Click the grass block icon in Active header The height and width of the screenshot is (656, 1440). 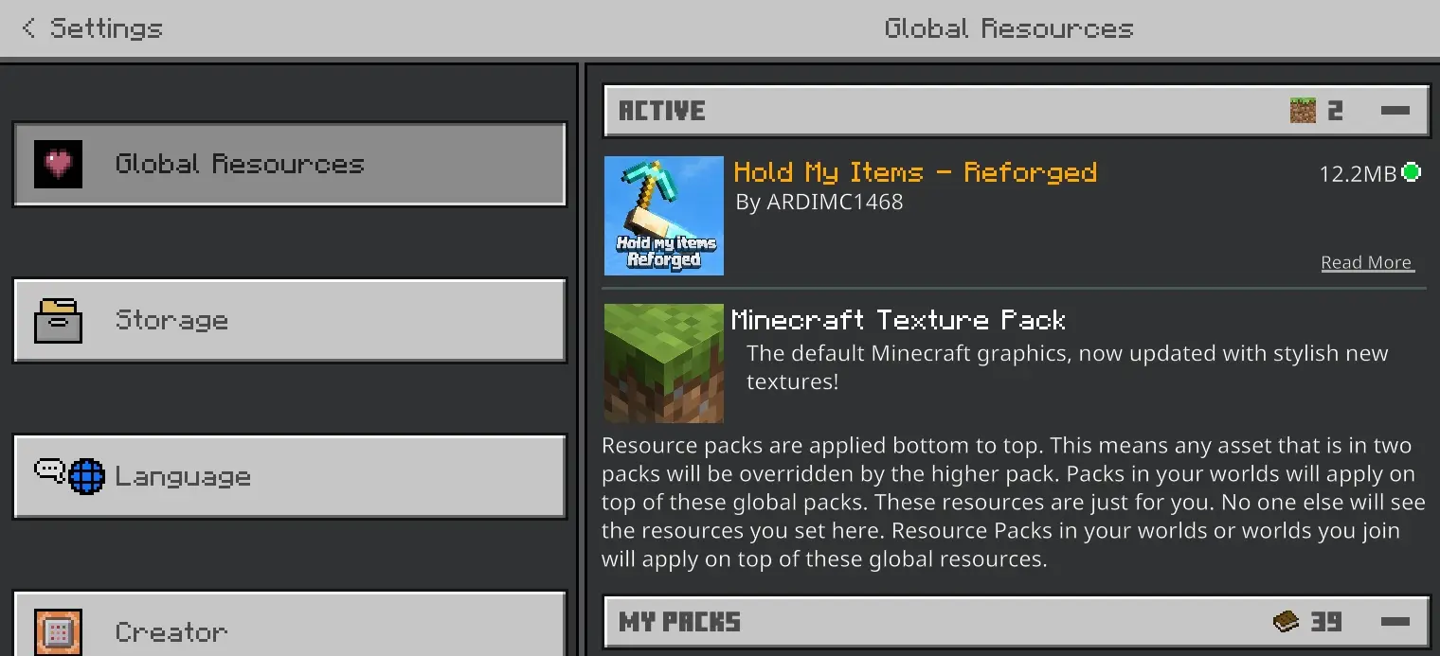pos(1304,111)
